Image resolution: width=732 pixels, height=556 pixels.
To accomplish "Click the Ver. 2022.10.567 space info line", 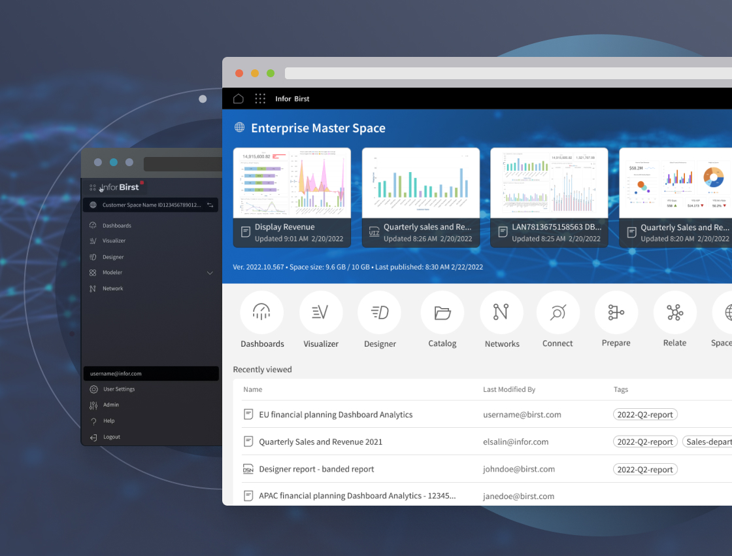I will click(x=358, y=267).
